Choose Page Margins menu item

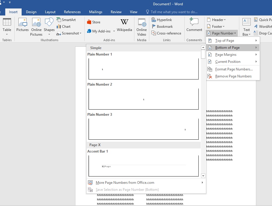[233, 55]
